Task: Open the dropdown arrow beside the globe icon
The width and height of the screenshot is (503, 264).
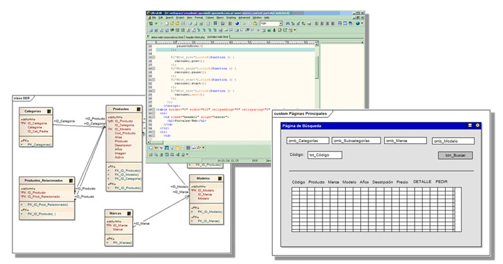Action: 362,23
